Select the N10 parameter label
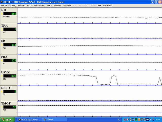162x122 pixels. coord(4,10)
